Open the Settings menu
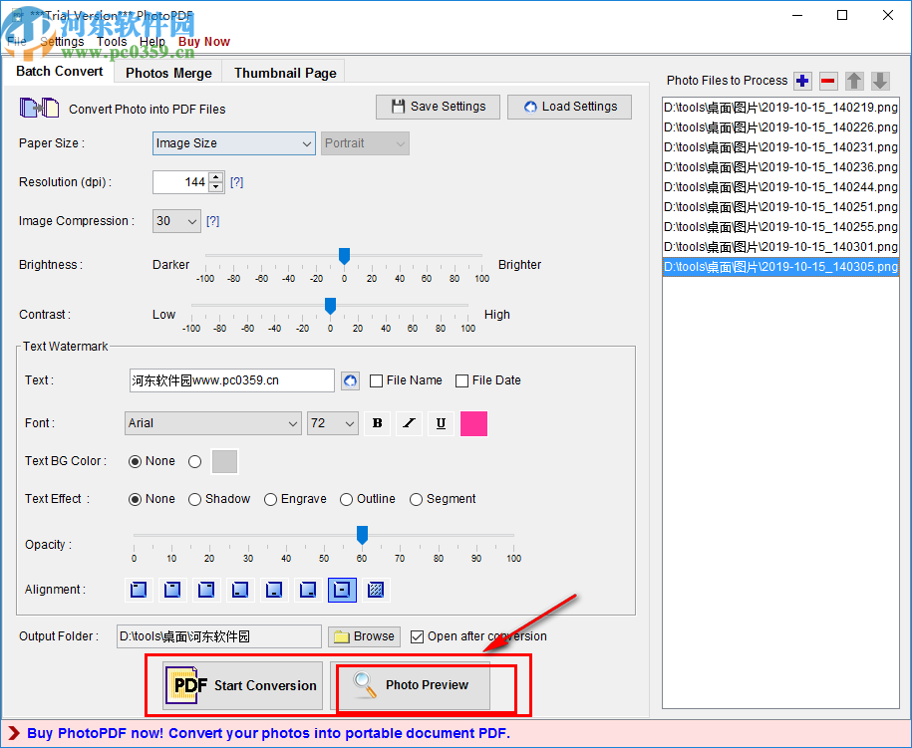 61,42
